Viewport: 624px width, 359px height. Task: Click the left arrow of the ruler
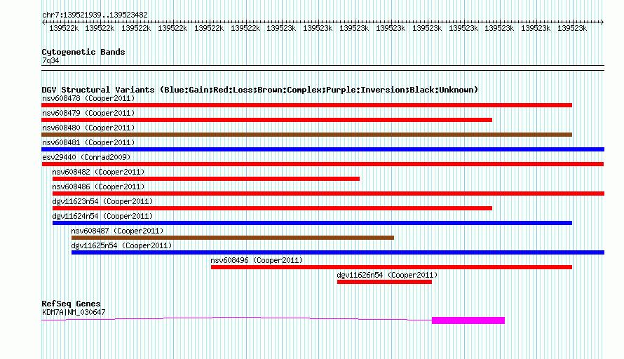43,22
